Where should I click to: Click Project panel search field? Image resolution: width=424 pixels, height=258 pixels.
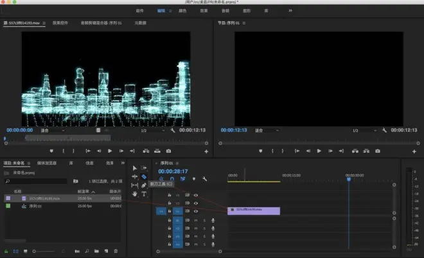pos(36,181)
